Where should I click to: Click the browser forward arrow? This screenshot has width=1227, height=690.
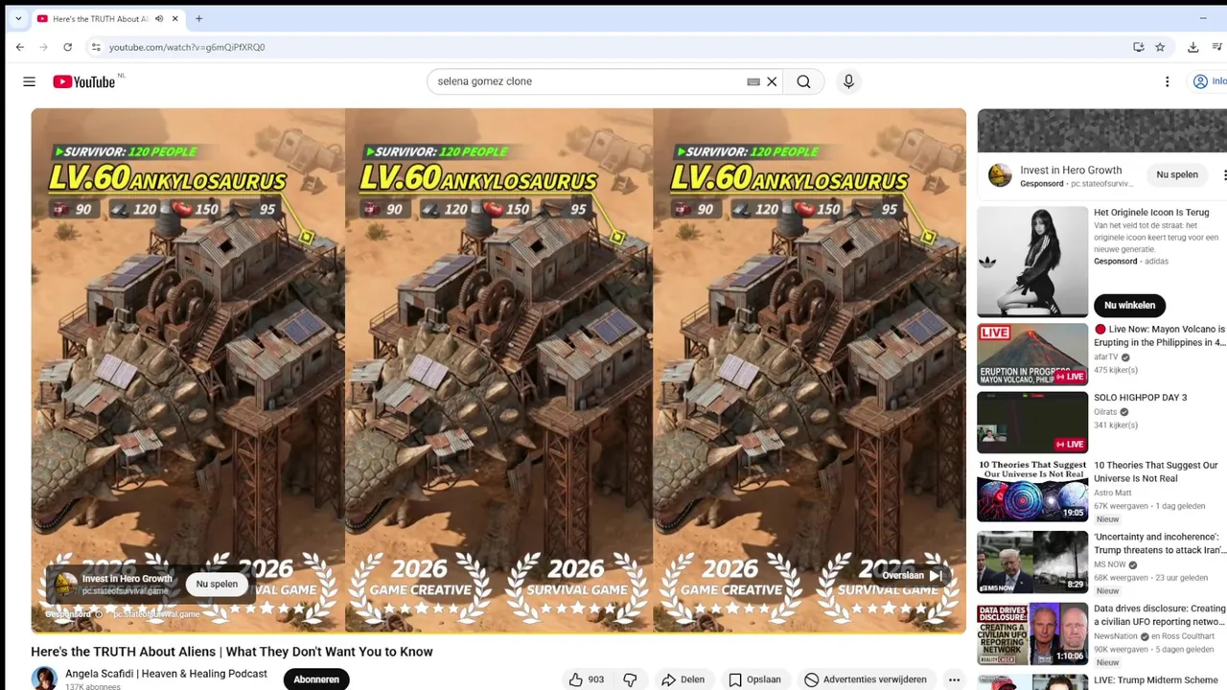[43, 47]
